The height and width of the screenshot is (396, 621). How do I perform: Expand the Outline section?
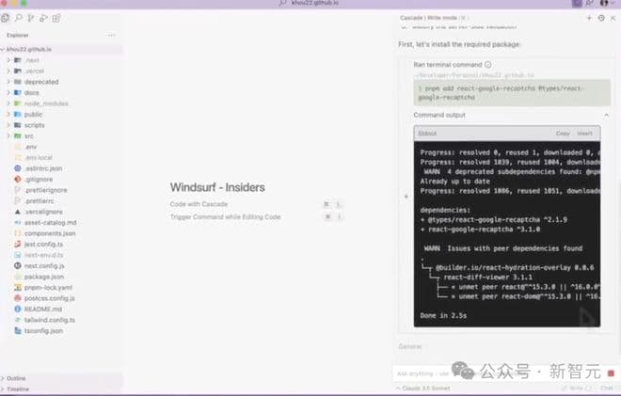tap(16, 378)
